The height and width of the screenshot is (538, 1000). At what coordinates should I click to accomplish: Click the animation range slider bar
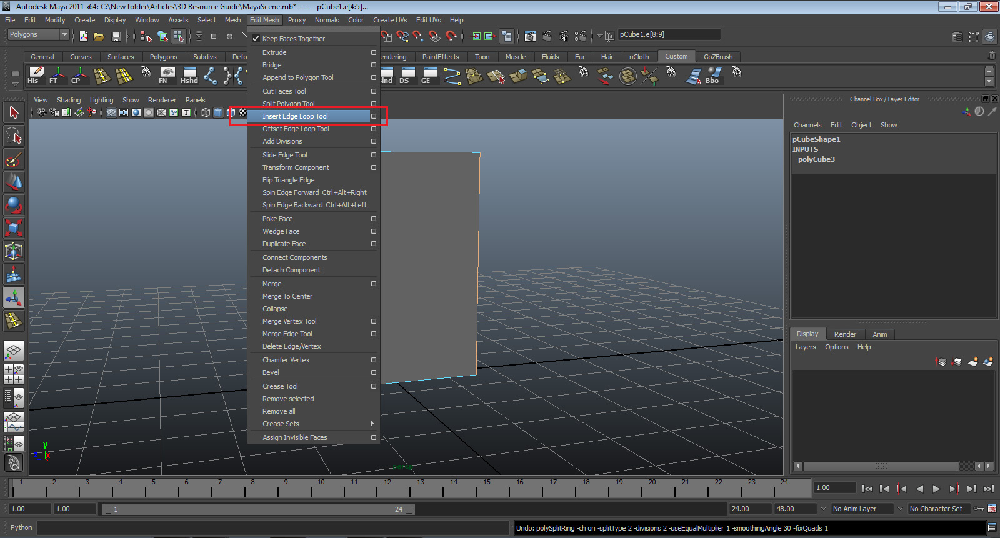click(257, 509)
